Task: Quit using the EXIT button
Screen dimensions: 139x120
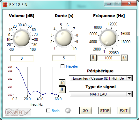Action: pos(124,110)
